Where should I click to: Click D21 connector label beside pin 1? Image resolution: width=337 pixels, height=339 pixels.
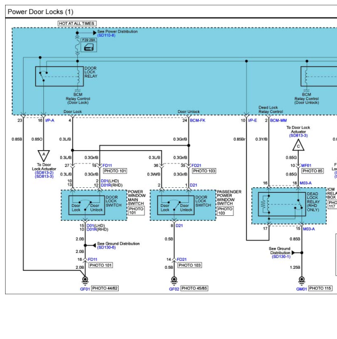point(194,186)
